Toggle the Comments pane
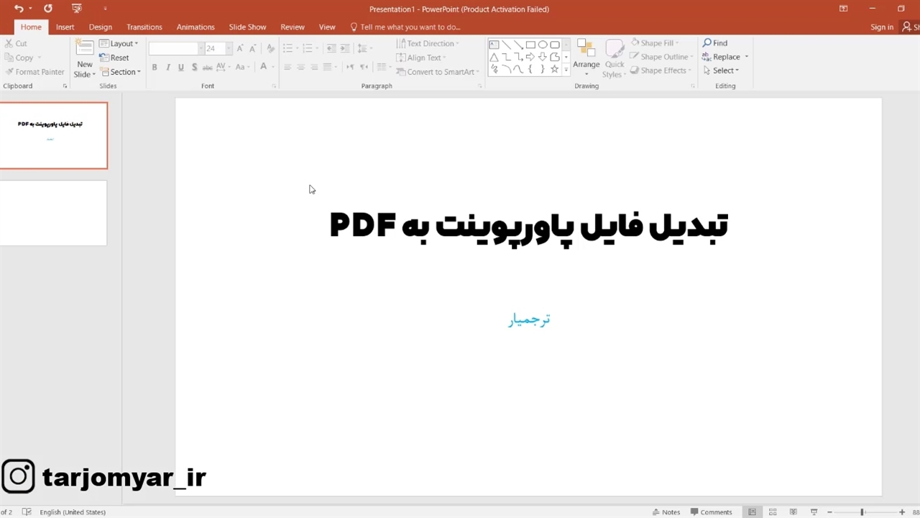The width and height of the screenshot is (920, 518). tap(711, 512)
